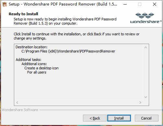Minimize the setup window

click(x=125, y=4)
